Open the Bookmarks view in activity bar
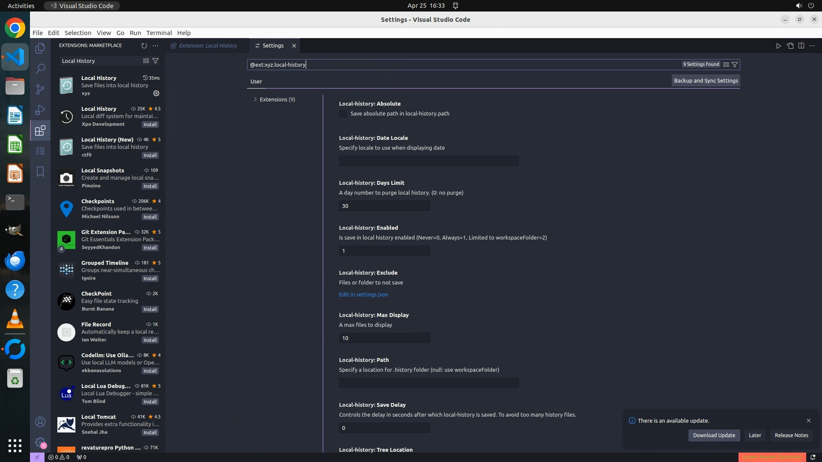Image resolution: width=822 pixels, height=462 pixels. 40,172
